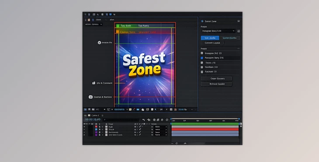Click the circle icon at timeline header end

167,120
